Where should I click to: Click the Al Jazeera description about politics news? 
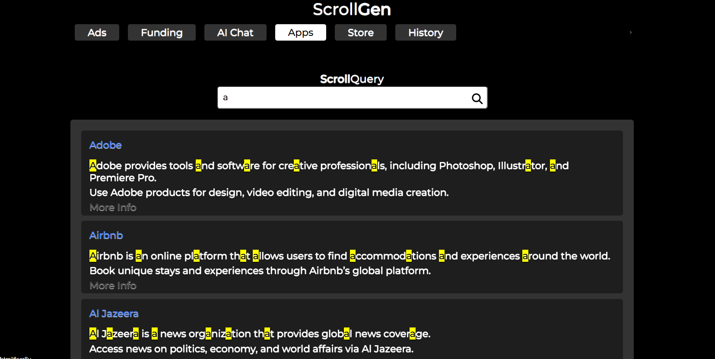[x=251, y=349]
